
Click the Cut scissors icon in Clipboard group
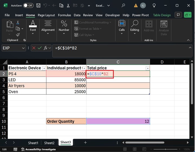click(18, 22)
